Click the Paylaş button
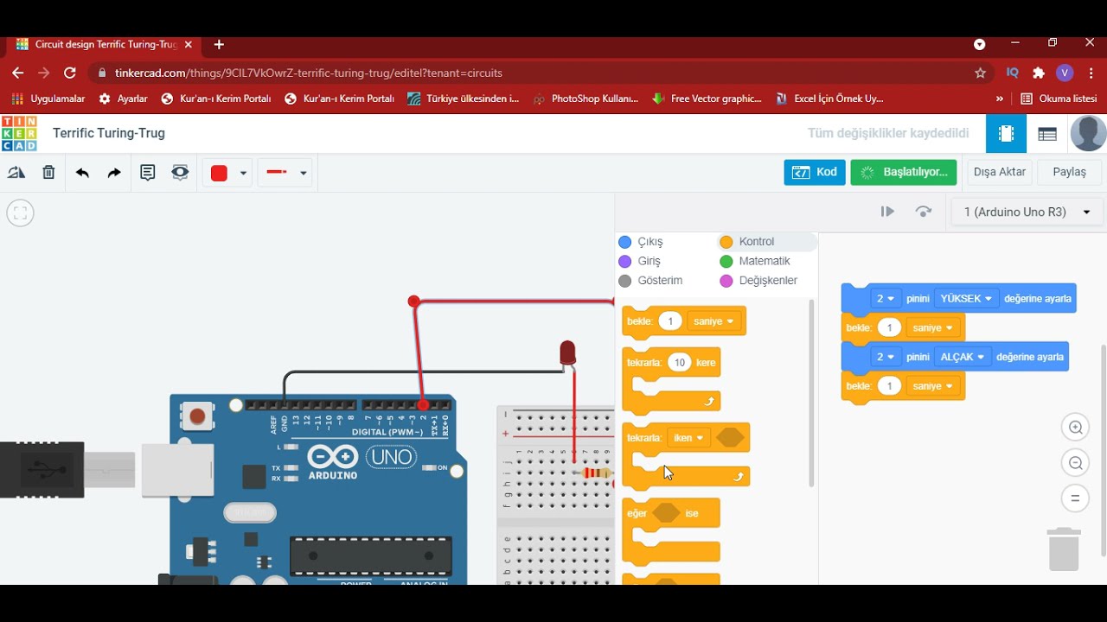 point(1070,173)
